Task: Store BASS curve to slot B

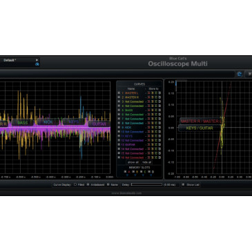Action: (153, 110)
